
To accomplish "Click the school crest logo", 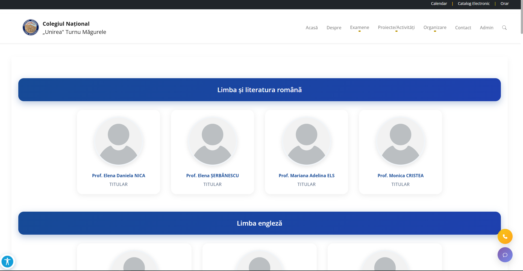I will point(31,27).
